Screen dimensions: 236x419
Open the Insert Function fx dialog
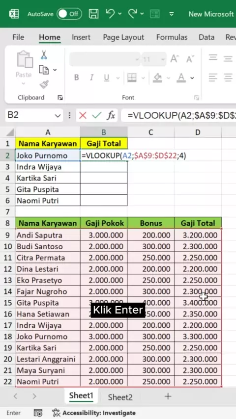111,115
